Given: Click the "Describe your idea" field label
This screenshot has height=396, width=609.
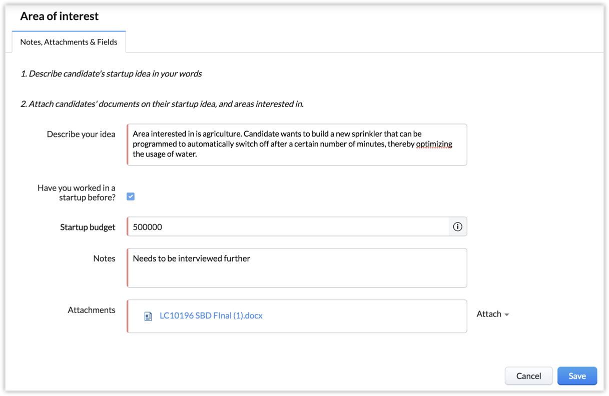Looking at the screenshot, I should 81,134.
